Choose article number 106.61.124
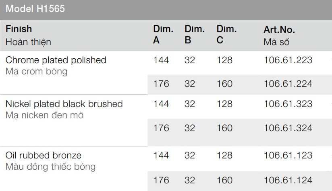This screenshot has height=191, width=332. pyautogui.click(x=288, y=180)
